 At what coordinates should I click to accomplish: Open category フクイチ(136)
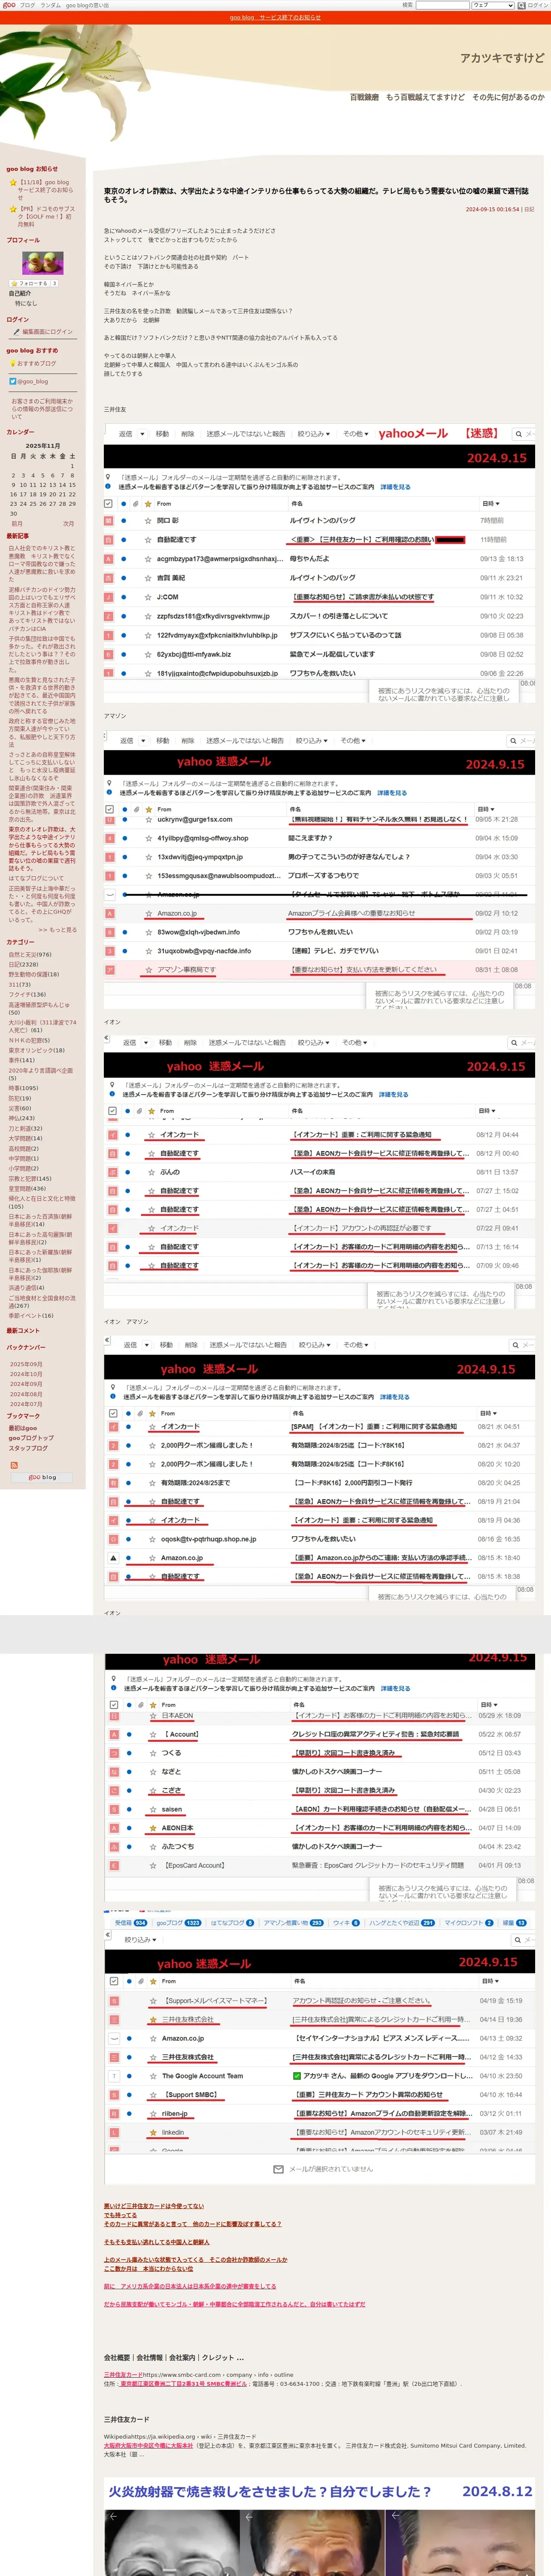click(x=27, y=995)
